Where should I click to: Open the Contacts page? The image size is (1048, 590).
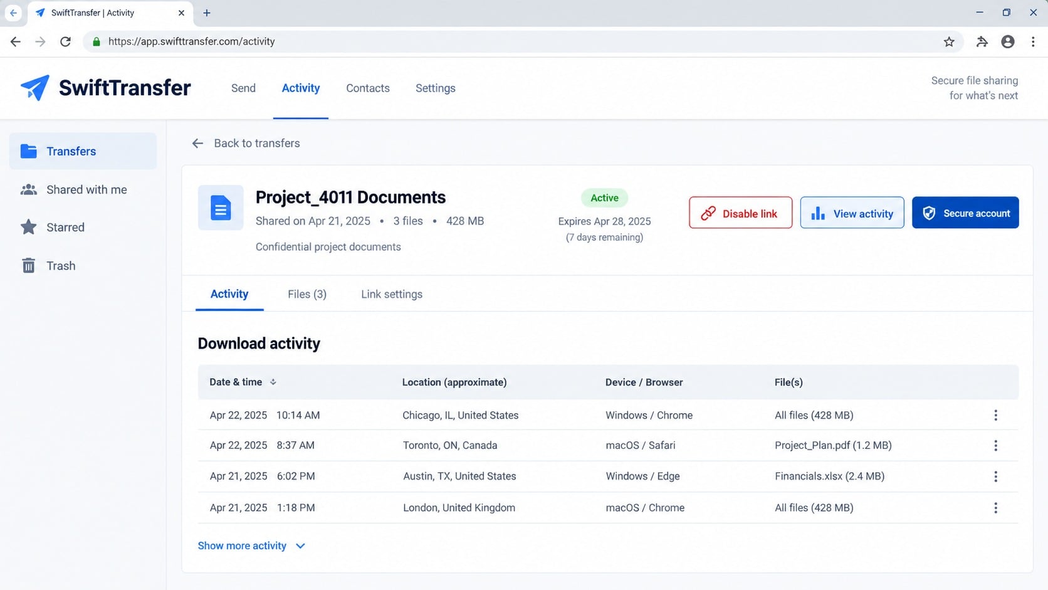368,88
